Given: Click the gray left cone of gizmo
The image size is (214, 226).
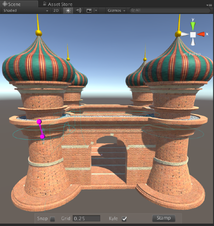Looking at the screenshot, I should tap(185, 35).
